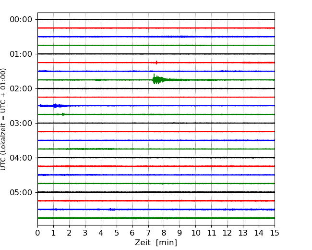Image resolution: width=312 pixels, height=250 pixels.
Task: Click the blue signal burst near minute 1
Action: tap(55, 105)
